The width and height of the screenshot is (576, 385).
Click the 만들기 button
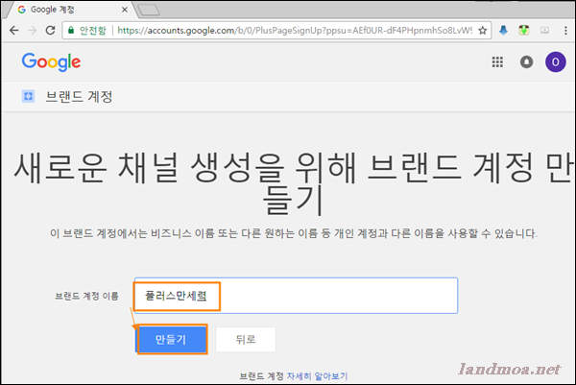pos(171,340)
